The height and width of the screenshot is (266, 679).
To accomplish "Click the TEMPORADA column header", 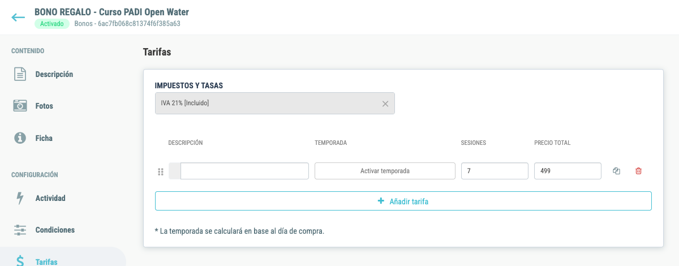I will [x=331, y=143].
